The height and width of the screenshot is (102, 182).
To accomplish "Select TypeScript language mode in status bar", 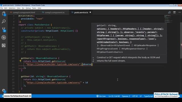I will coord(148,96).
